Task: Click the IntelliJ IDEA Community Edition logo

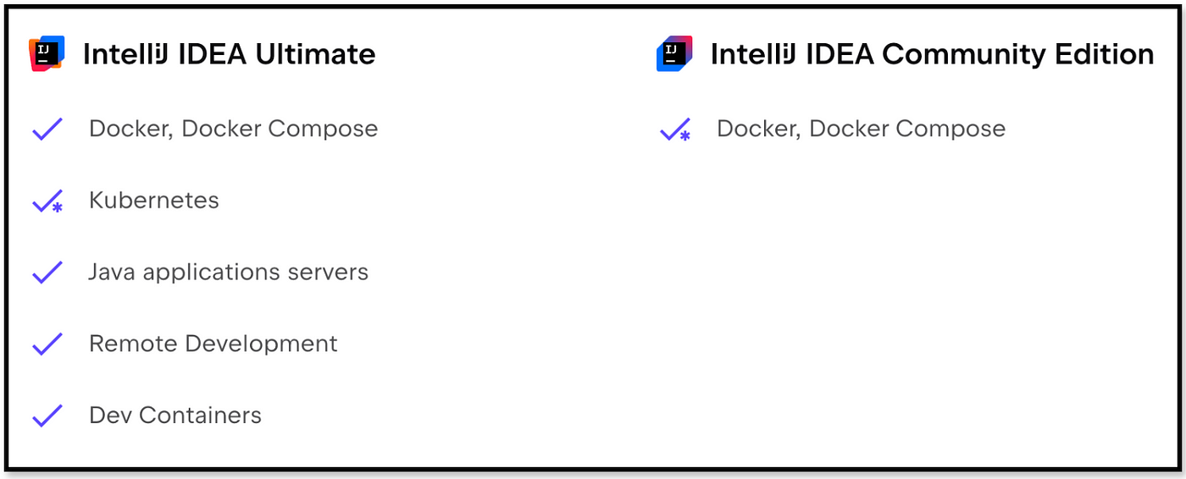Action: click(x=674, y=54)
